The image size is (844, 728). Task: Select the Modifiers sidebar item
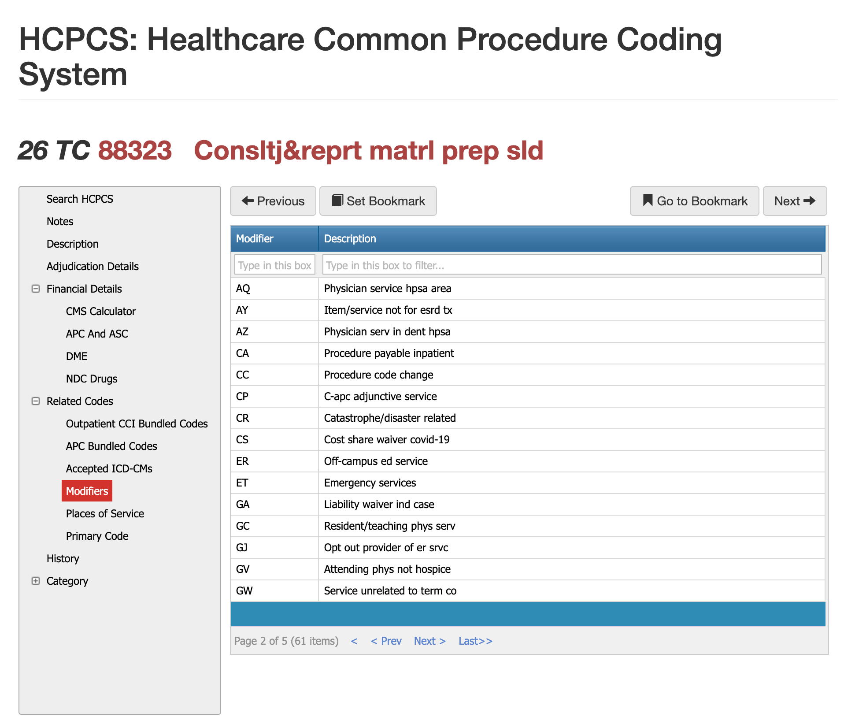87,490
